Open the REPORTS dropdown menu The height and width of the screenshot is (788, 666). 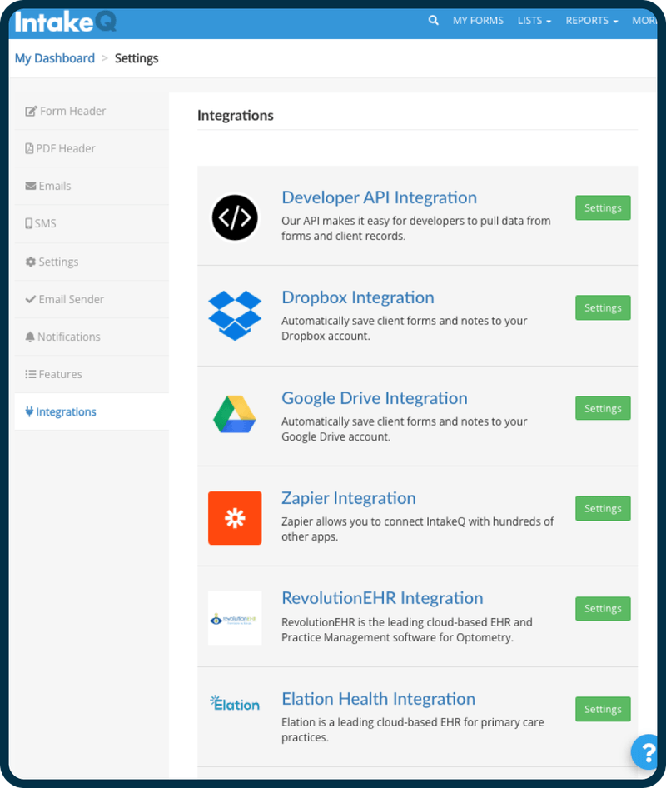591,20
